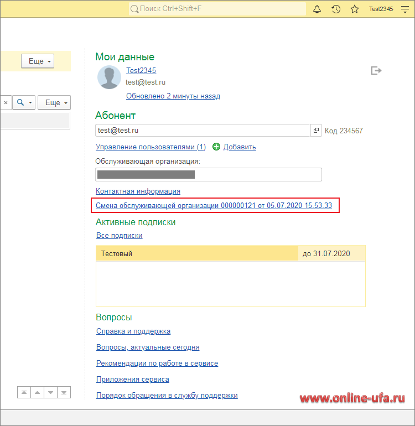Viewport: 415px width, 426px height.
Task: Click the Поиск Ctrl+Shift+F search field
Action: point(217,9)
